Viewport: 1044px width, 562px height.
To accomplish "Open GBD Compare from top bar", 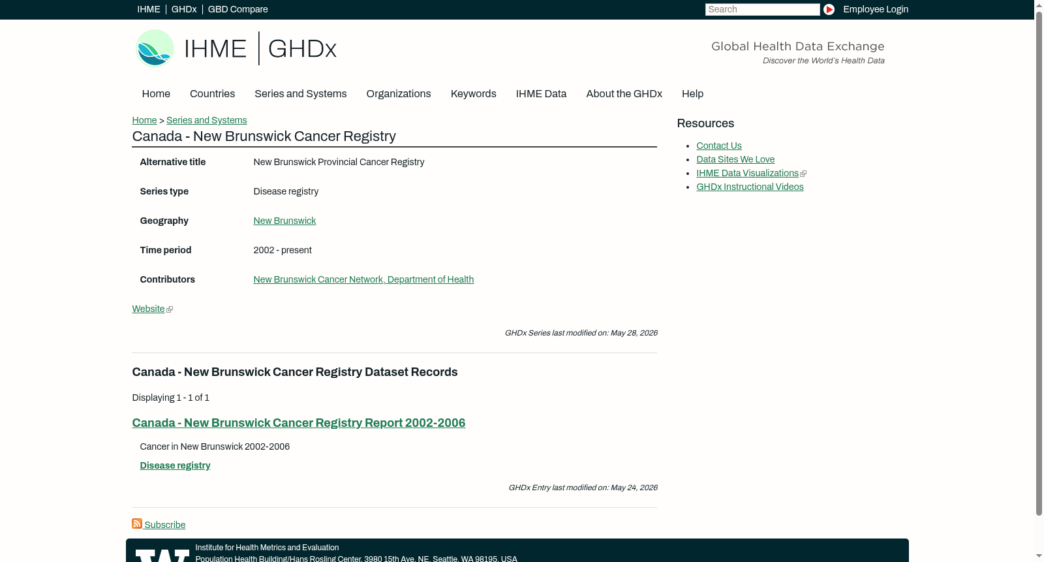I will [x=238, y=9].
